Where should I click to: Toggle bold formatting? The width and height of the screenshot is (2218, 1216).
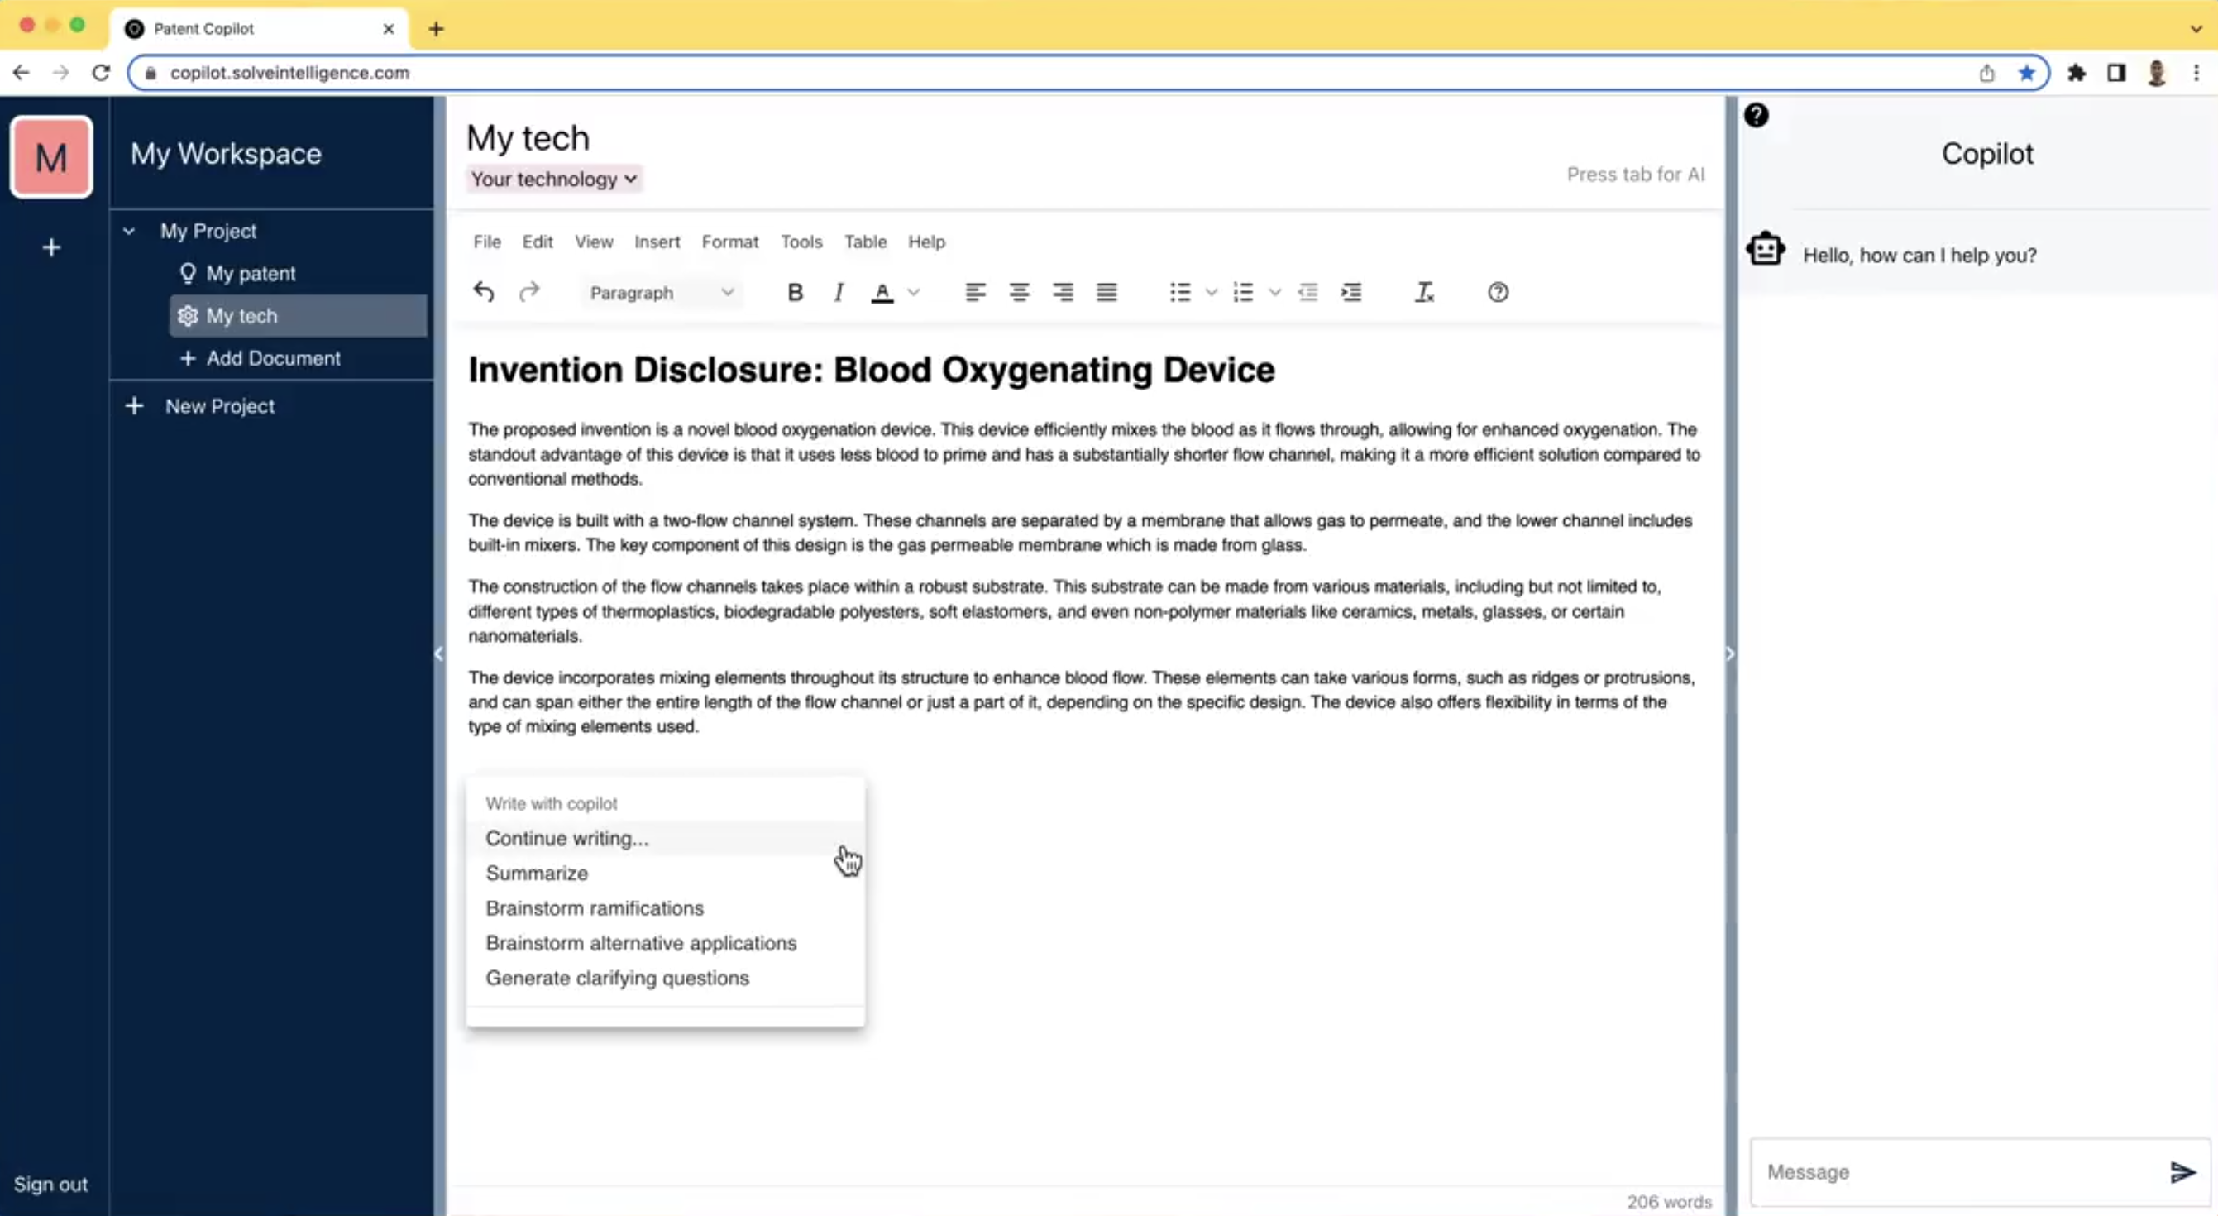coord(795,293)
